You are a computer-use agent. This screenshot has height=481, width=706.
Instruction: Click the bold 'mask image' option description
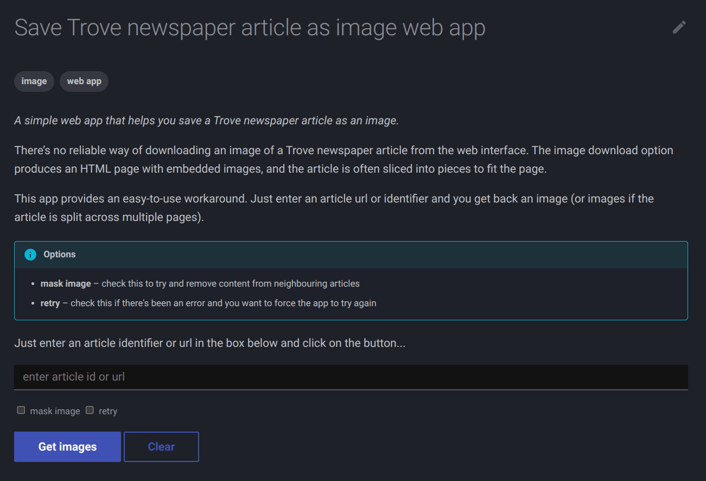click(x=66, y=283)
